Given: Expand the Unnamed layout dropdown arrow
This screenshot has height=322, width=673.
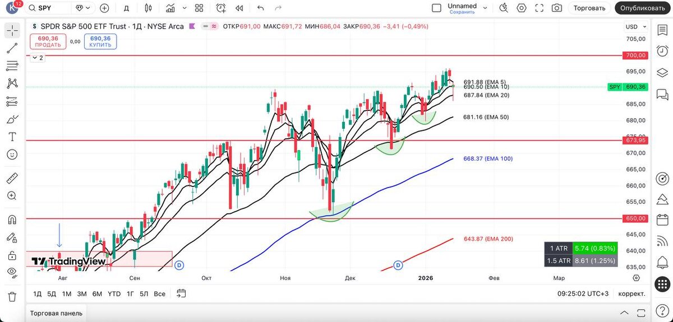Looking at the screenshot, I should click(x=485, y=8).
